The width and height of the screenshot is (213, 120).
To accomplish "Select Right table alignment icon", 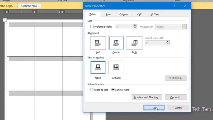I will tap(134, 43).
